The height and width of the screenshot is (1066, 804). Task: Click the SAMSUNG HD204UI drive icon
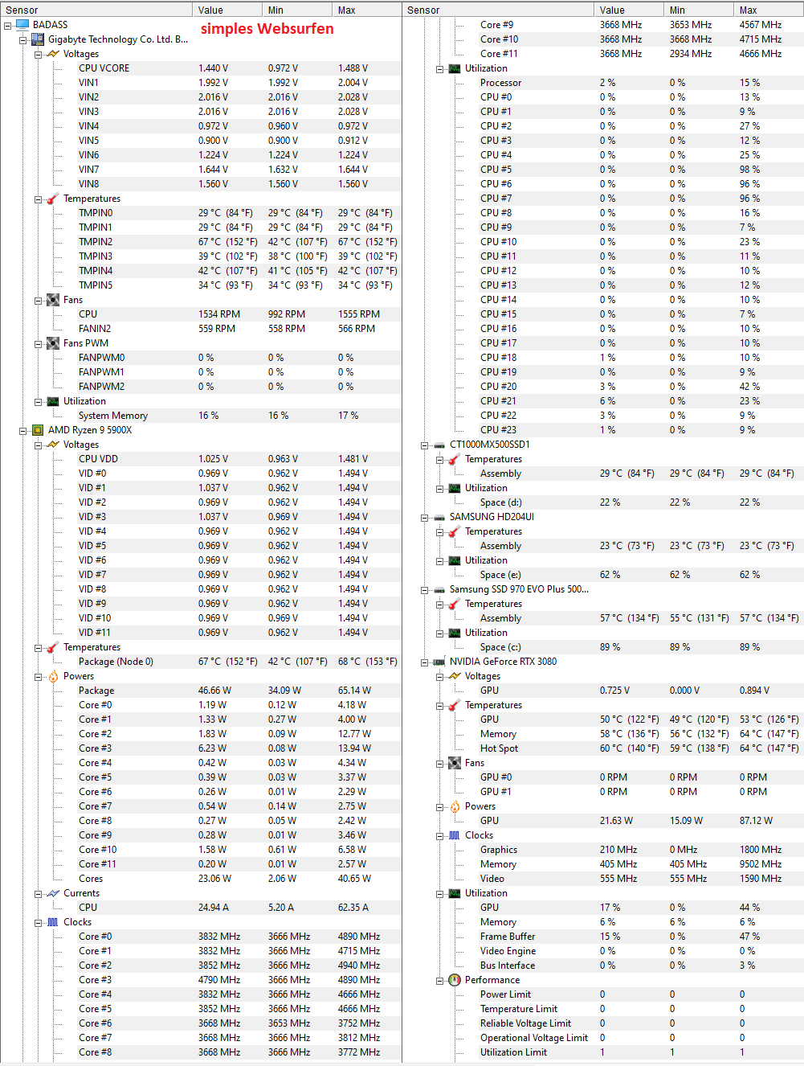click(x=439, y=517)
